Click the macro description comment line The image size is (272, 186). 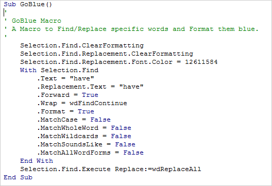pos(131,29)
